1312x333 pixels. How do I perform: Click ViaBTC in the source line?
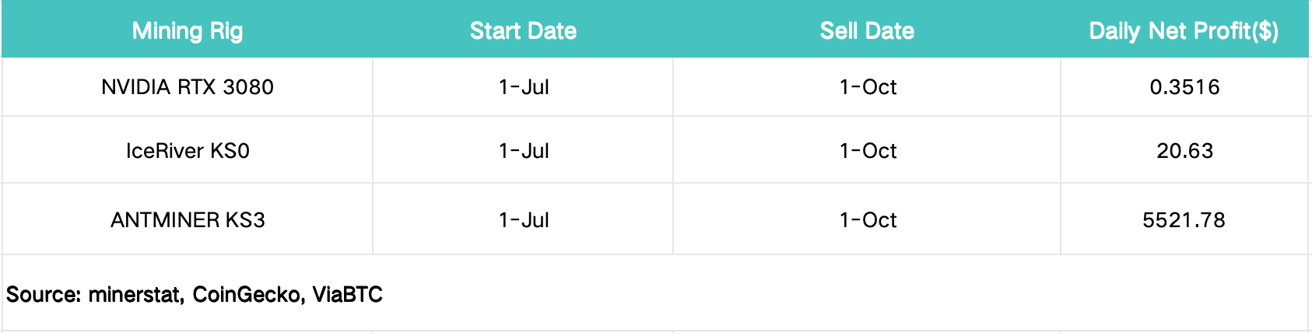point(347,295)
